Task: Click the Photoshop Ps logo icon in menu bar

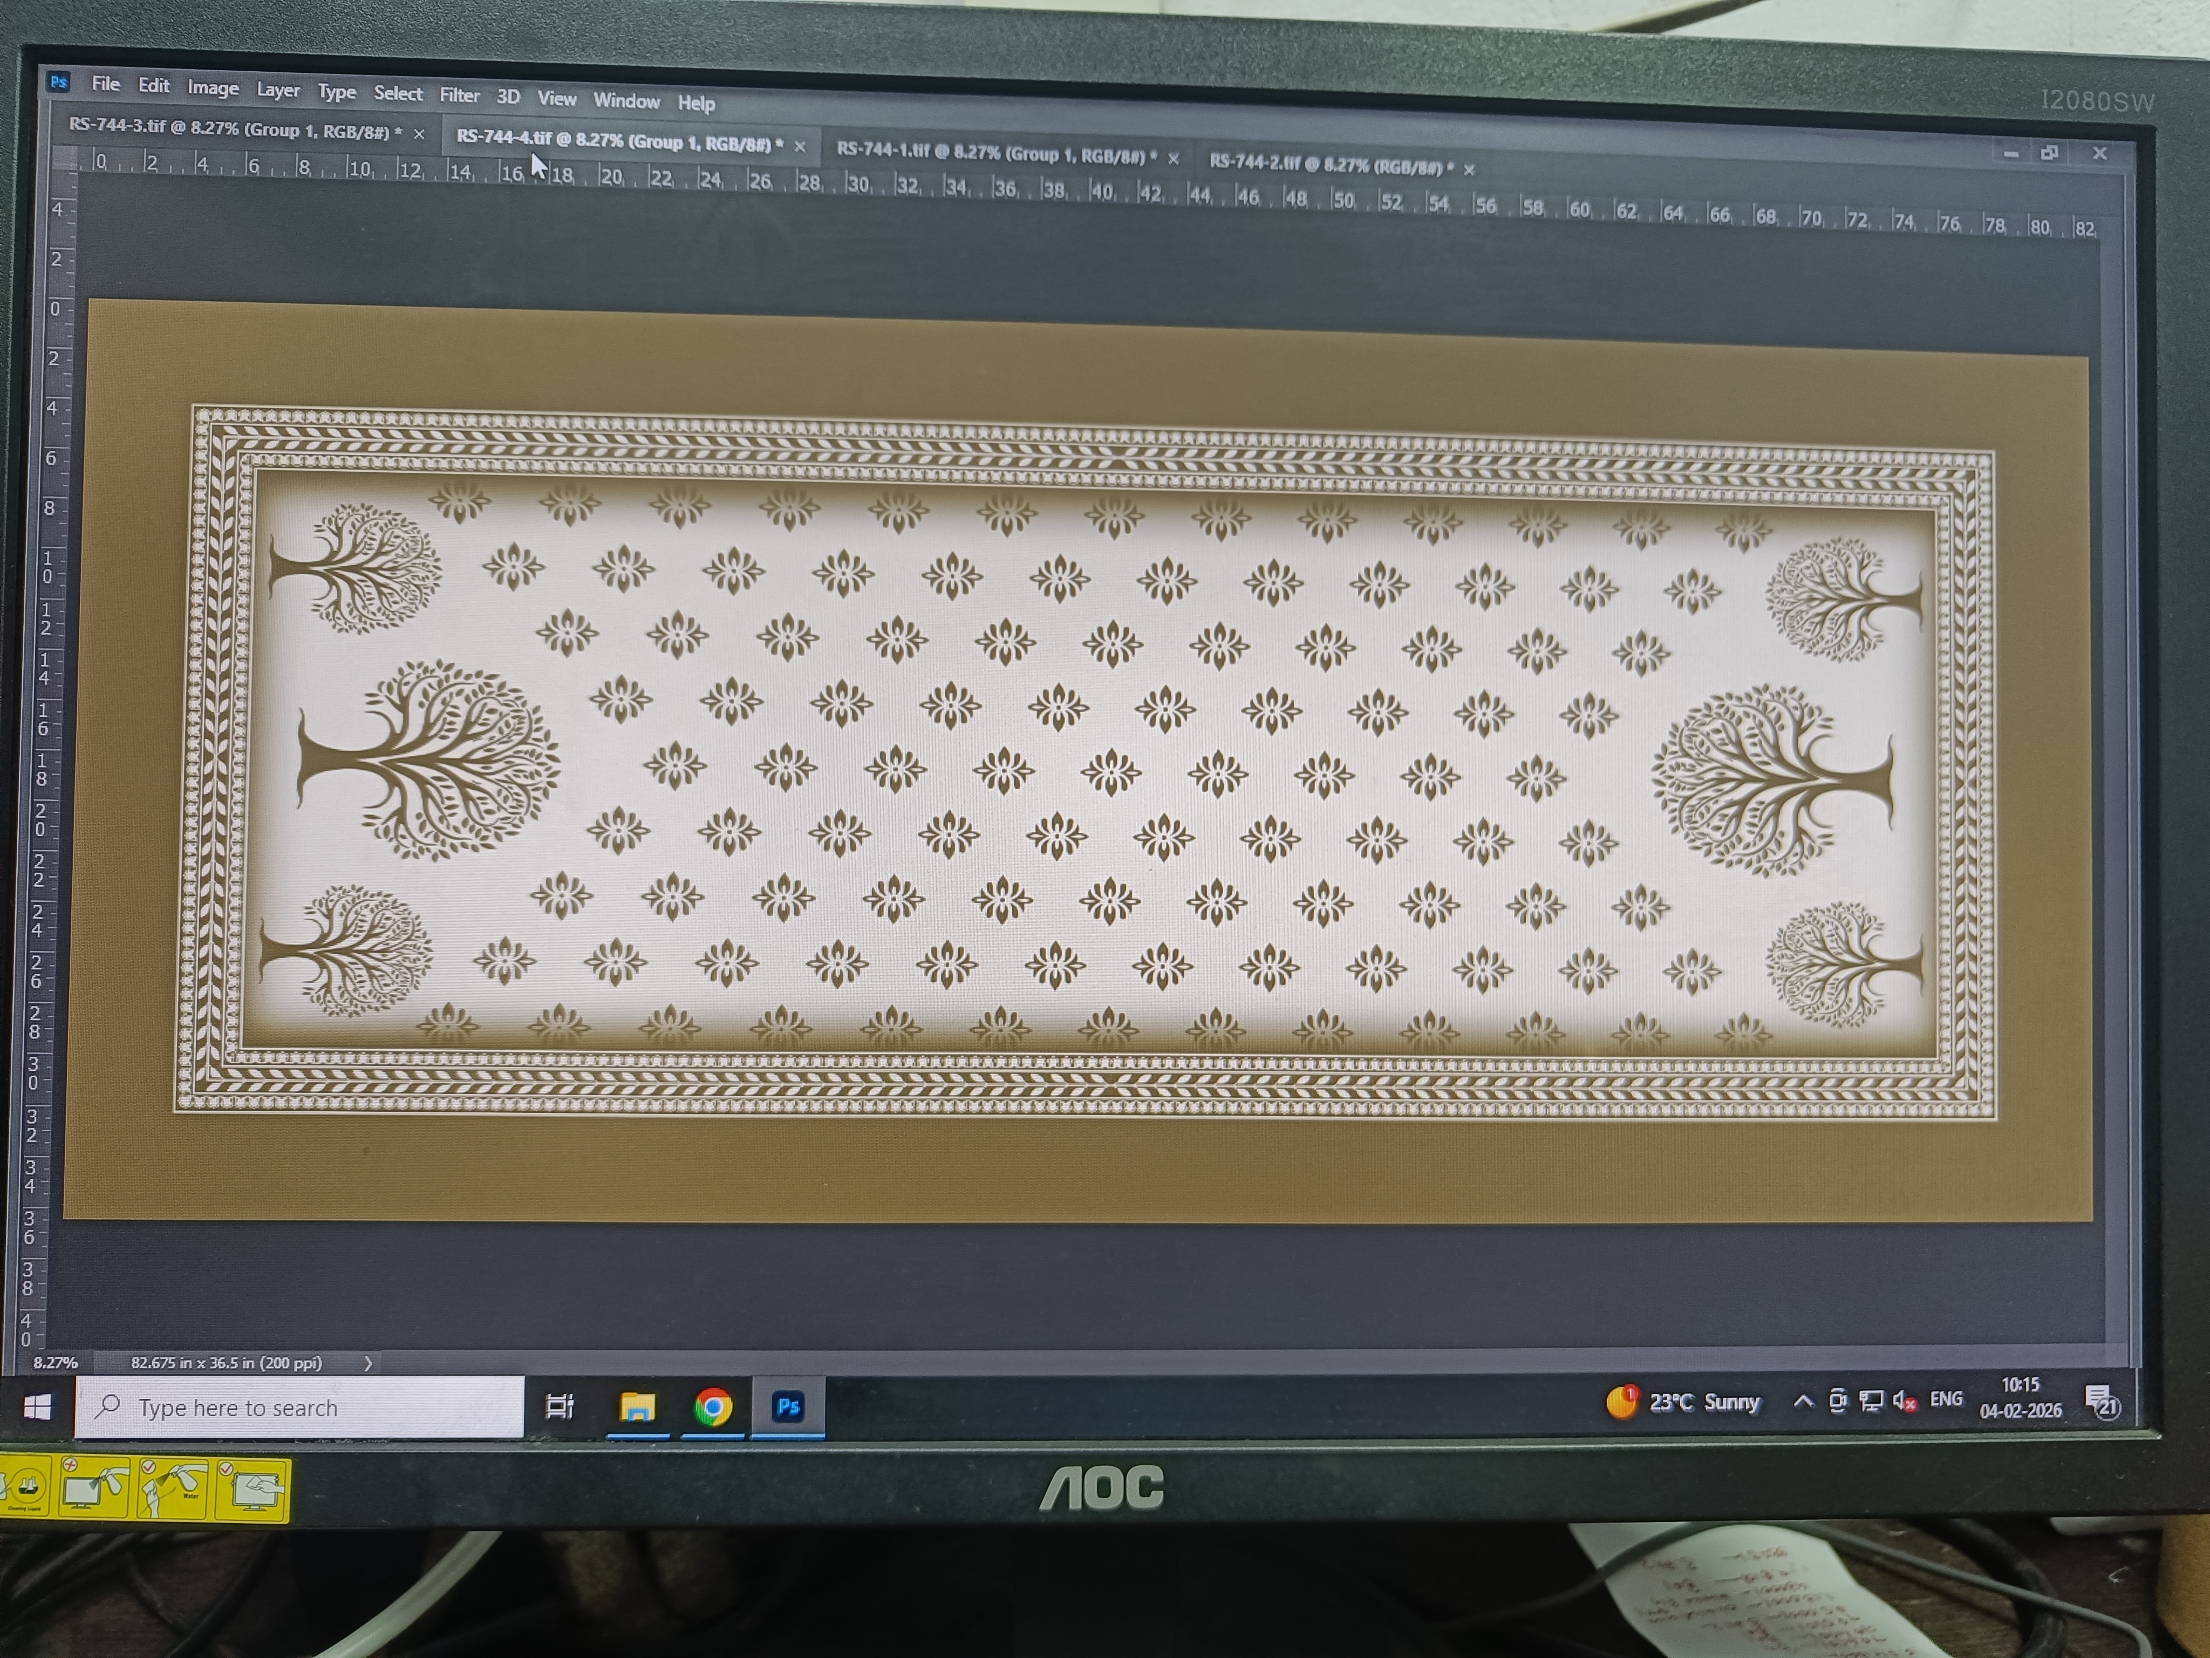Action: [59, 81]
